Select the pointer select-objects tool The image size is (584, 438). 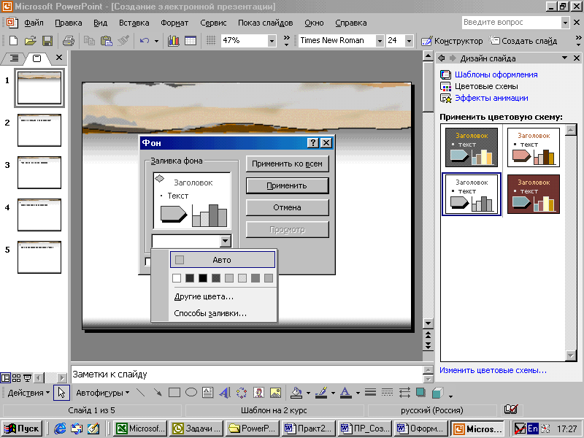61,393
